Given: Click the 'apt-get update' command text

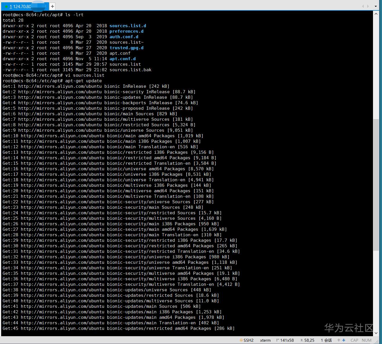Looking at the screenshot, I should click(x=84, y=81).
